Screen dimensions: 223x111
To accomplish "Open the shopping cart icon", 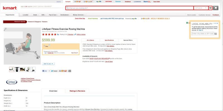I will [x=216, y=8].
